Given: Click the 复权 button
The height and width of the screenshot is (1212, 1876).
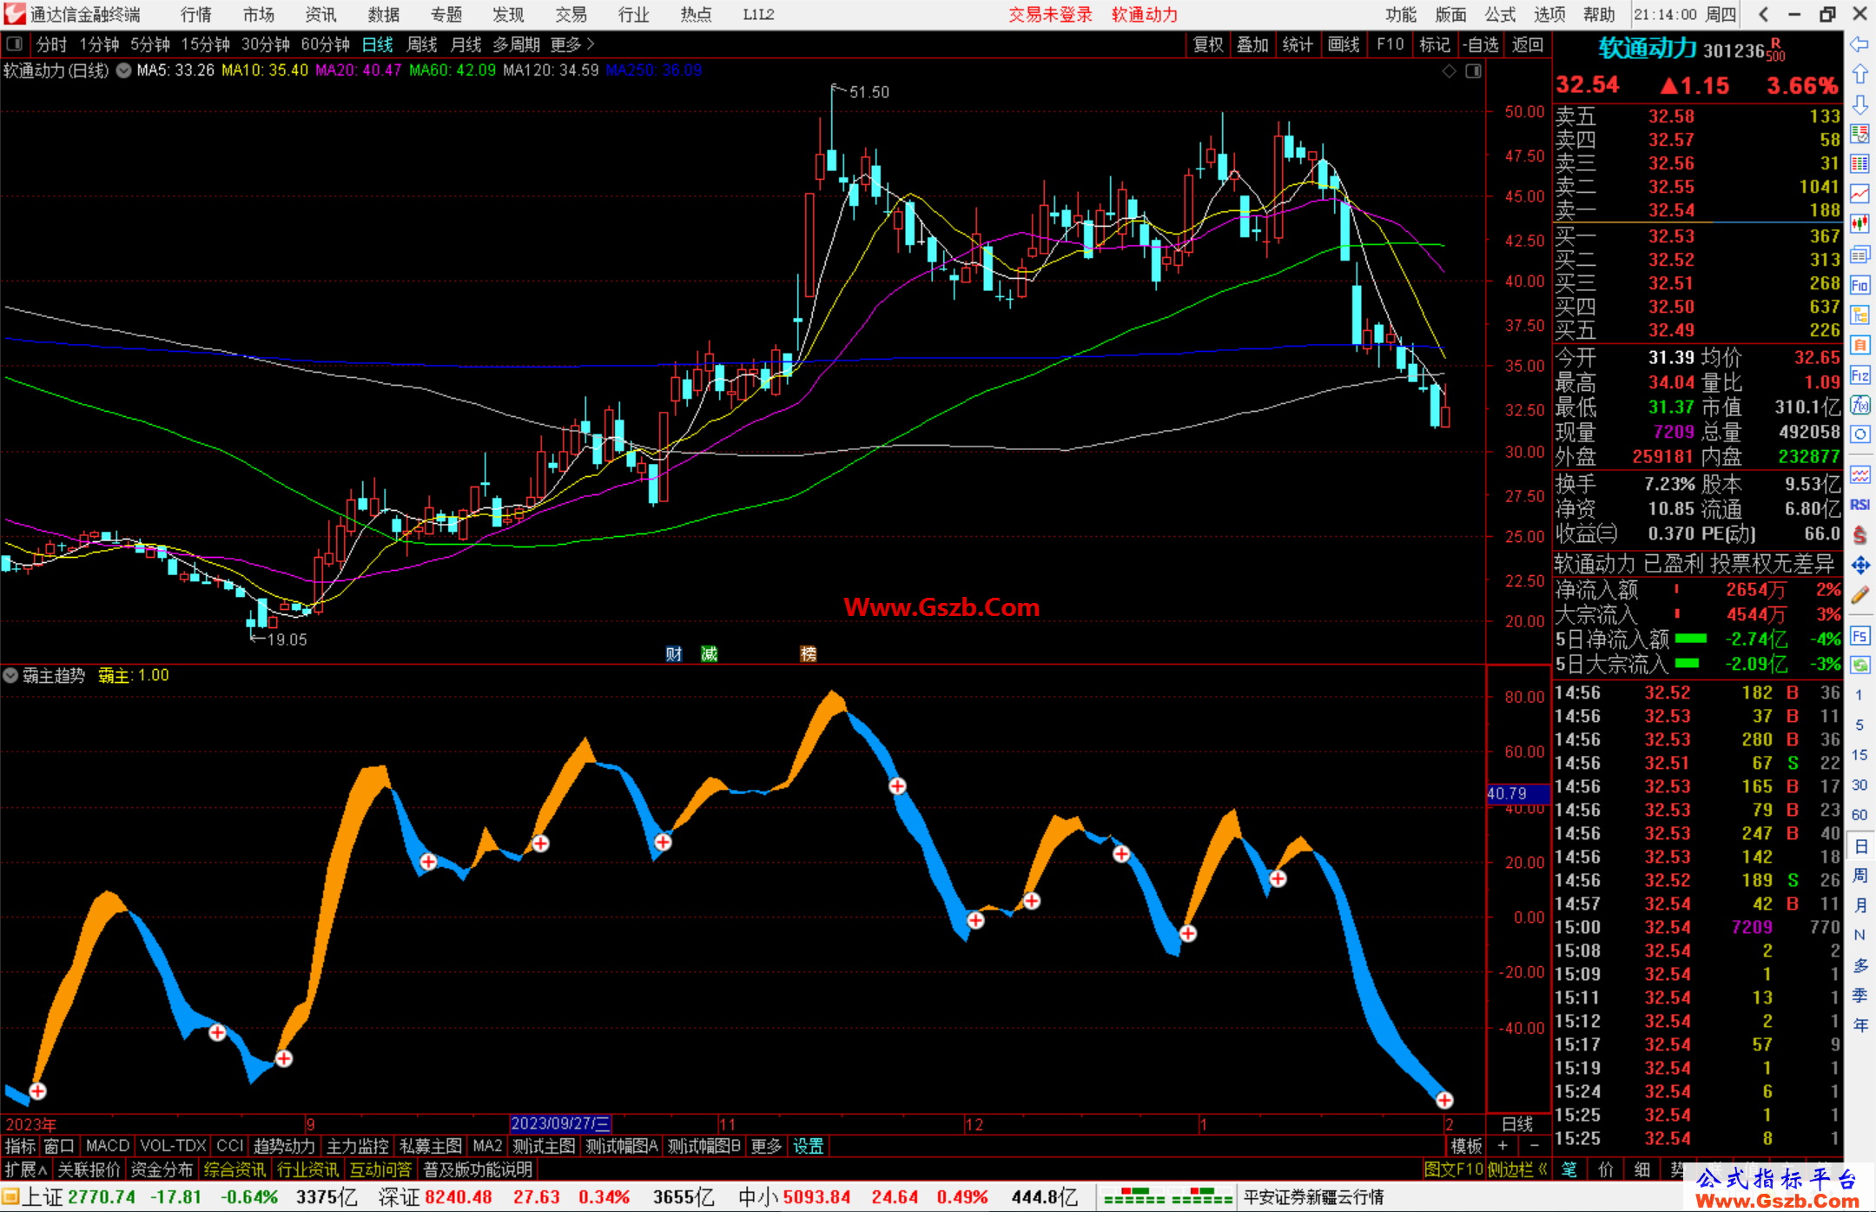Looking at the screenshot, I should coord(1208,44).
